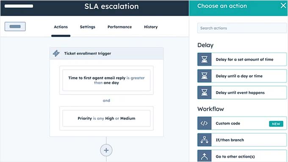
Task: Select the Actions tab
Action: tap(61, 27)
